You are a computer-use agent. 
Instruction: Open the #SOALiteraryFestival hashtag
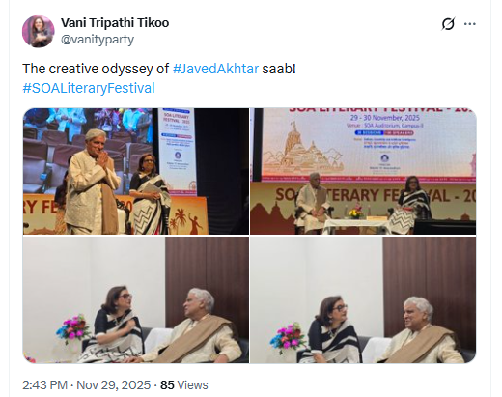click(x=89, y=88)
